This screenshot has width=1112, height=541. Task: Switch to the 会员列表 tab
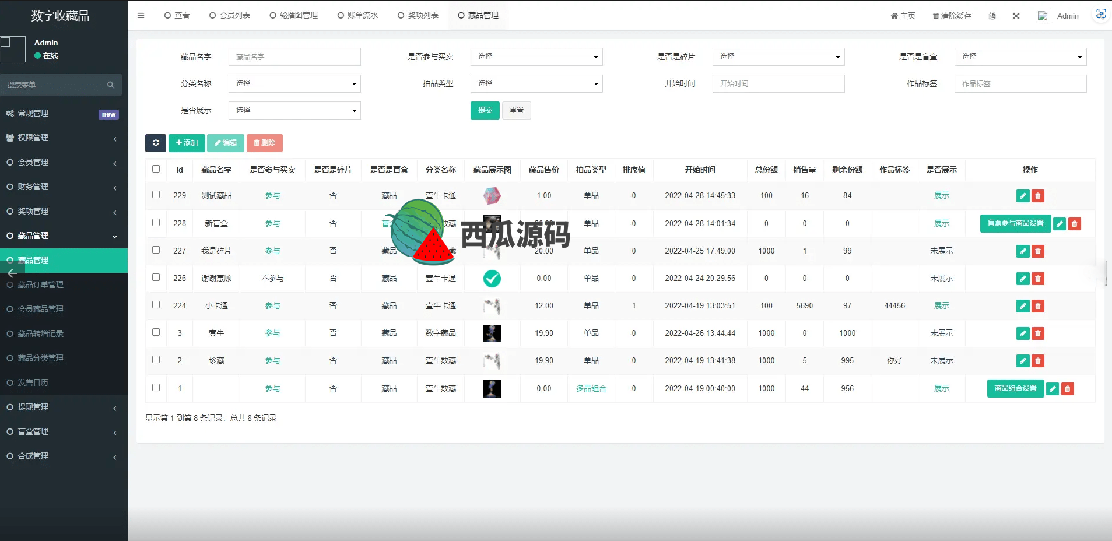click(230, 16)
